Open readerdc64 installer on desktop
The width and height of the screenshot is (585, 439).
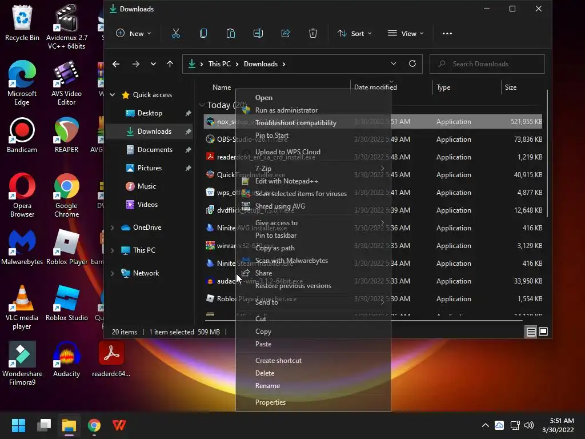[x=111, y=359]
